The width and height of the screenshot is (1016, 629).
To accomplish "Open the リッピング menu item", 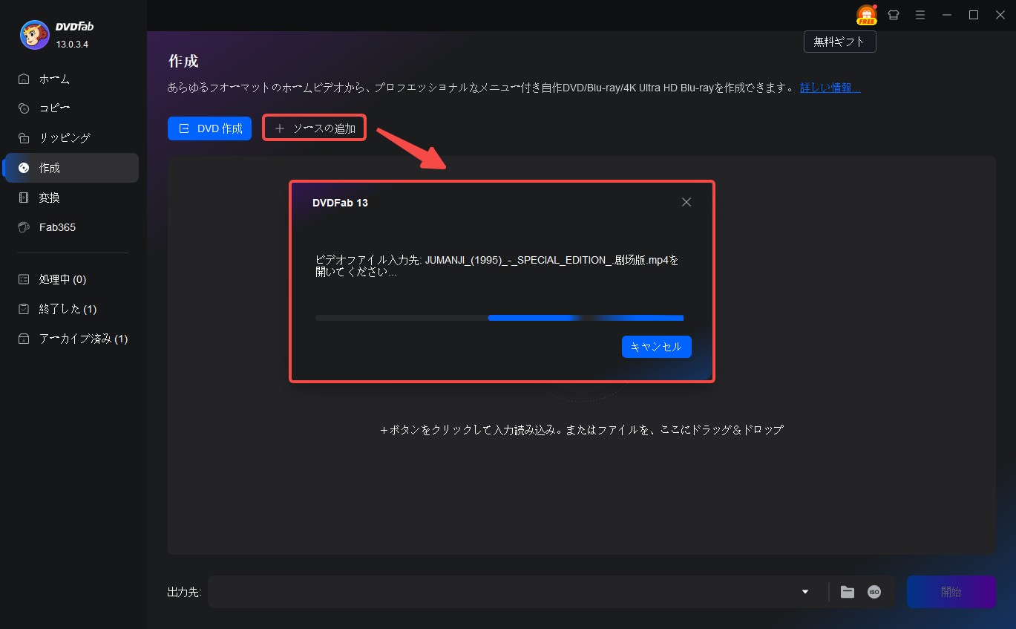I will point(71,138).
